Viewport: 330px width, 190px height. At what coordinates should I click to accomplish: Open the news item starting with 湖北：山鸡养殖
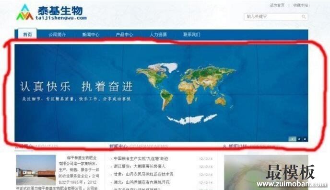(141, 182)
